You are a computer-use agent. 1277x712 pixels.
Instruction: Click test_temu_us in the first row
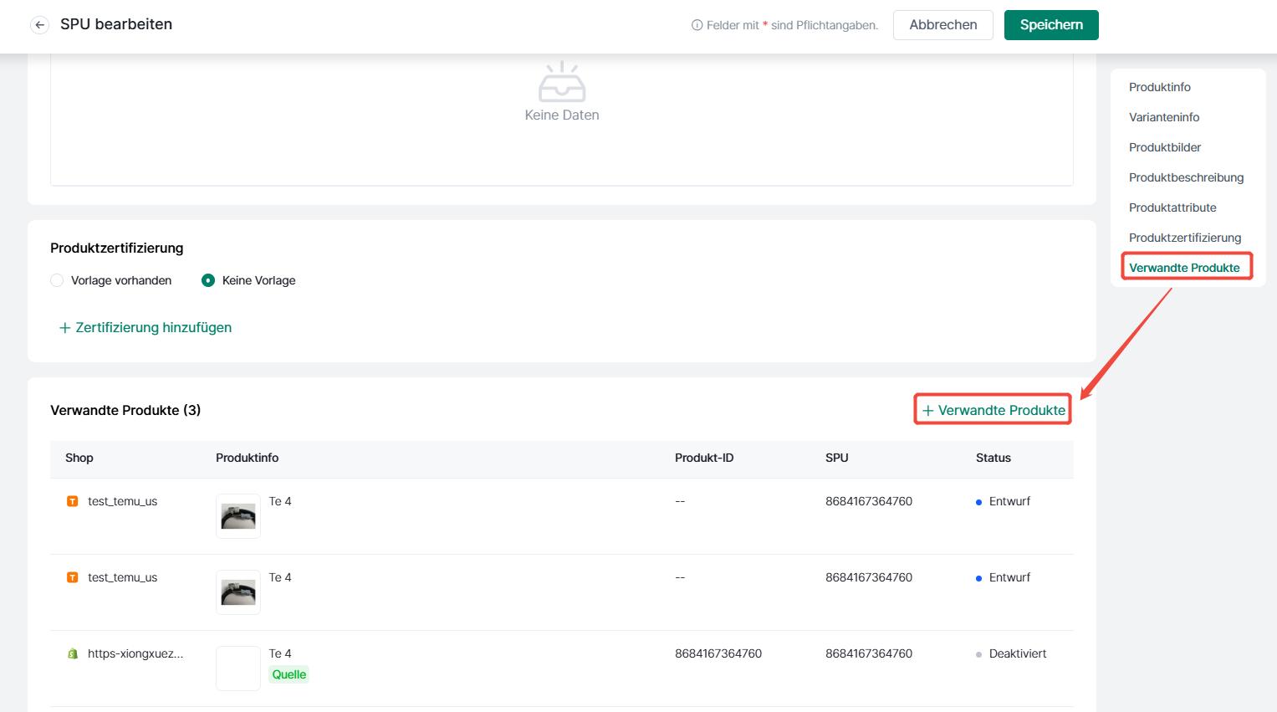[122, 501]
